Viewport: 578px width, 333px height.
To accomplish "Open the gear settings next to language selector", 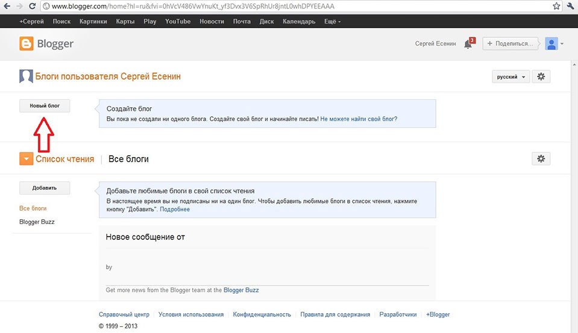I will pos(541,76).
